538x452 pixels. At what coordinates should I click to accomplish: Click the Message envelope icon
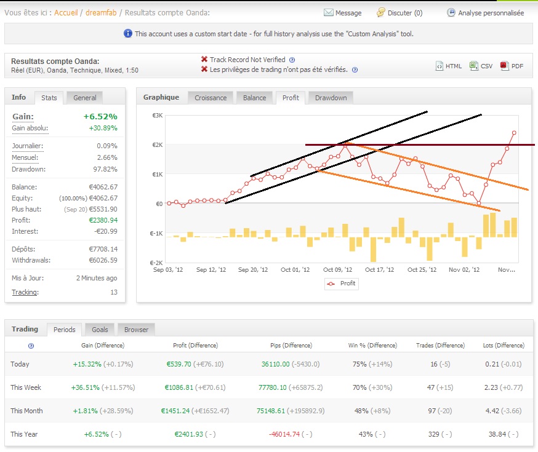click(329, 12)
